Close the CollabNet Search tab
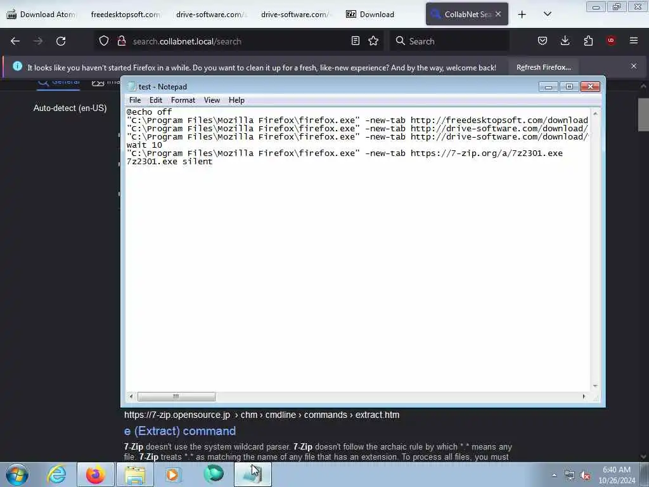This screenshot has width=649, height=487. (498, 14)
